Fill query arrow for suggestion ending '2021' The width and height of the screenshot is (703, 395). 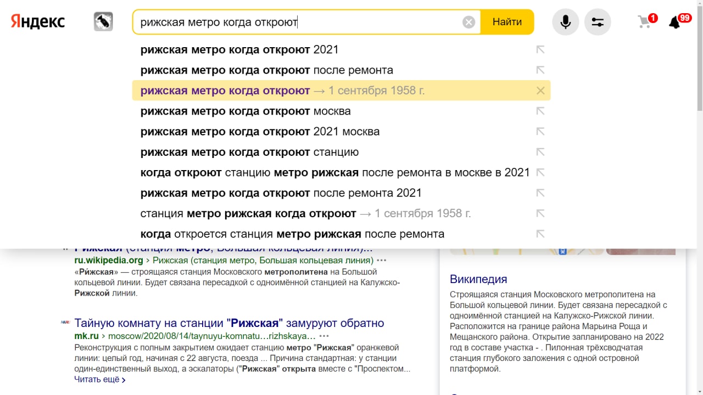[540, 50]
